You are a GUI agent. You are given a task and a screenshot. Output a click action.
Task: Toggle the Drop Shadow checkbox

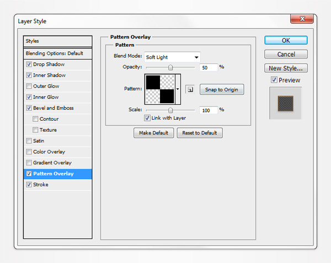tap(29, 65)
